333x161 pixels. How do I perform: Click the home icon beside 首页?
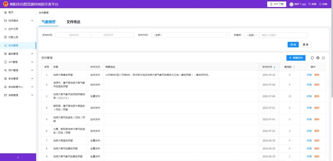[x=5, y=13]
